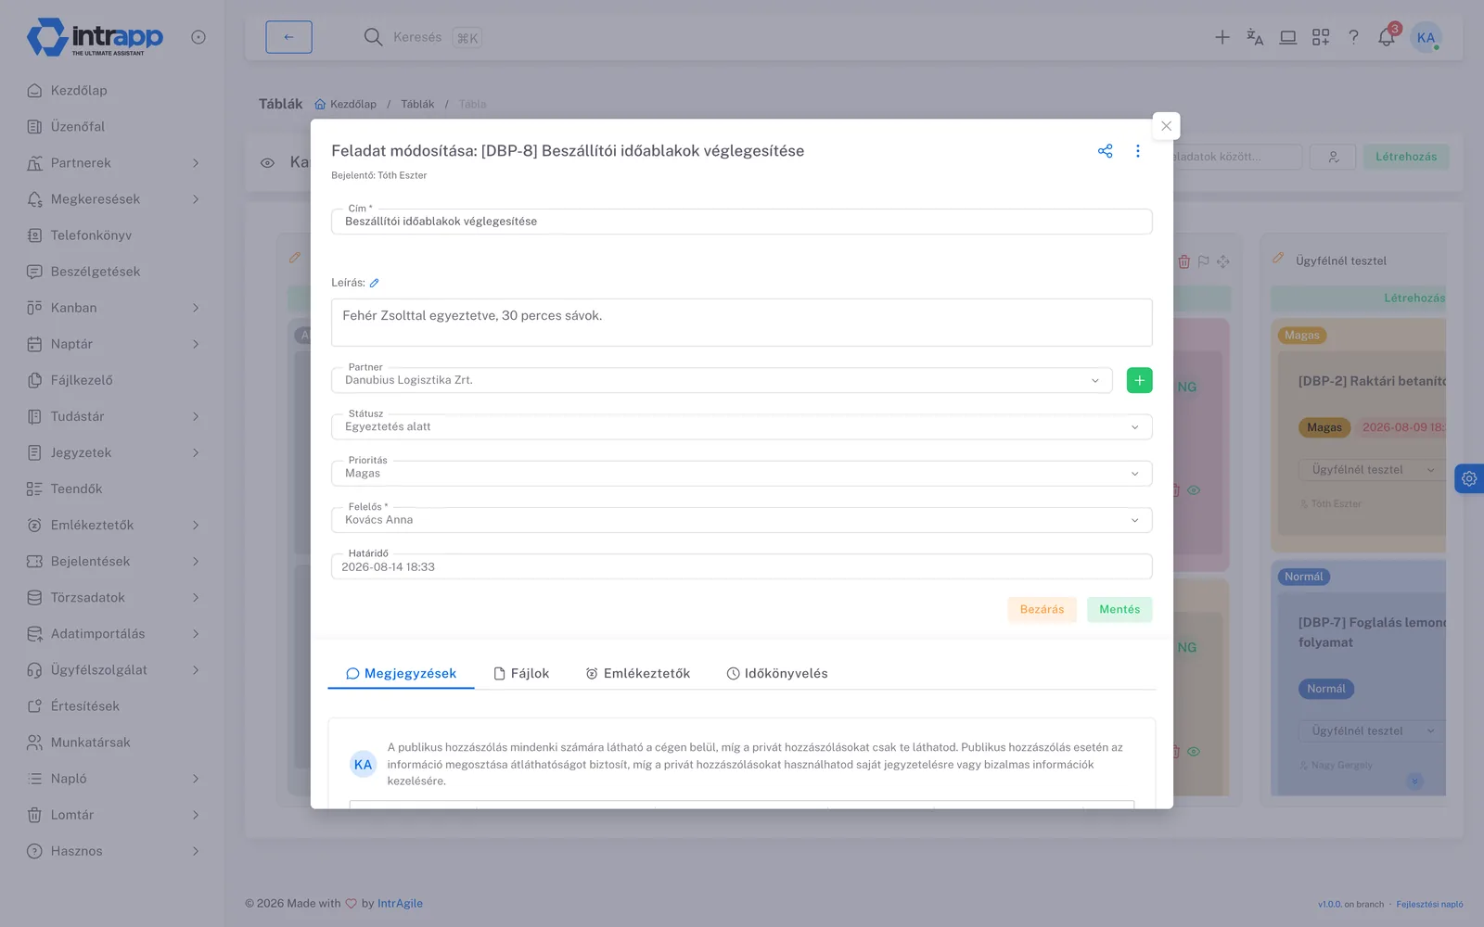Expand the Partnerek sidebar menu
1484x927 pixels.
[x=111, y=163]
